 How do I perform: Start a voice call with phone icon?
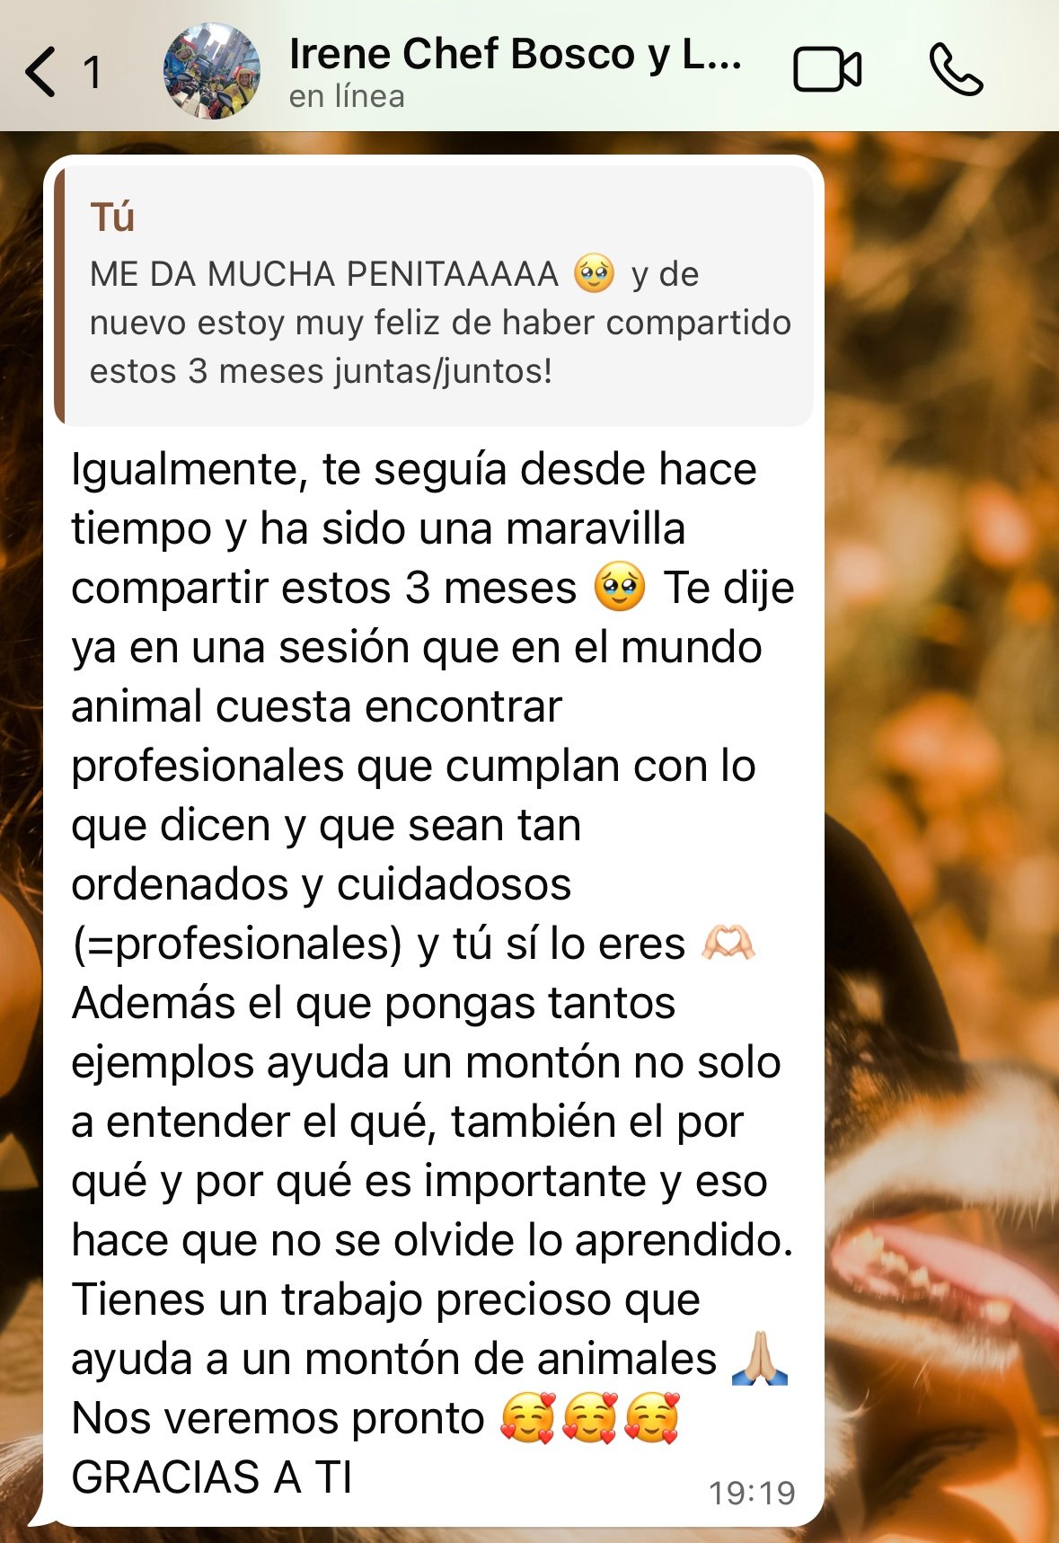[956, 70]
